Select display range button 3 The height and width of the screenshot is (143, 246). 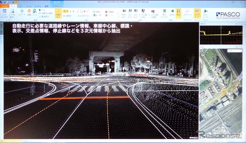70,11
